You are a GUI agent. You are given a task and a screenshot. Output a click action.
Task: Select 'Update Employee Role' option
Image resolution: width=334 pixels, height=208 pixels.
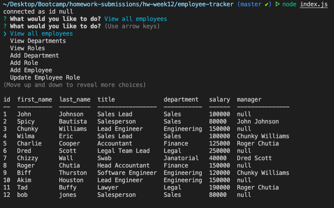pos(45,78)
